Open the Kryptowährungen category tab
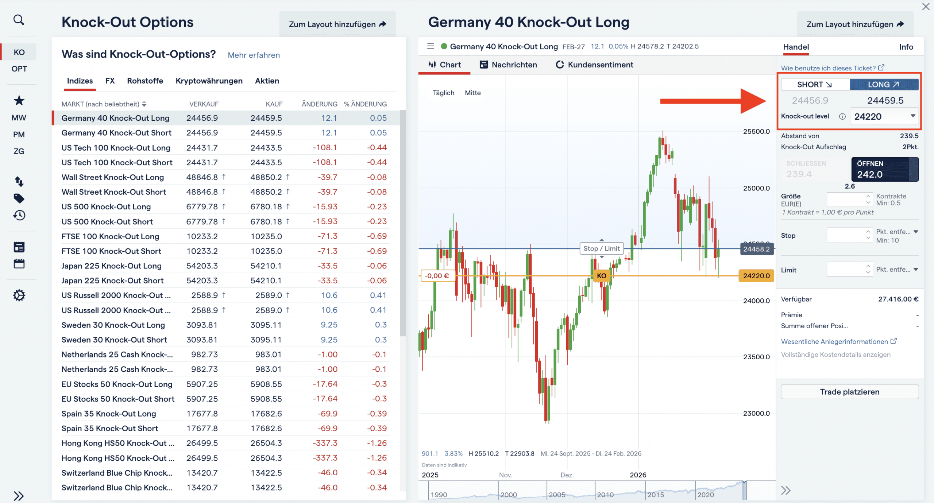 (209, 81)
